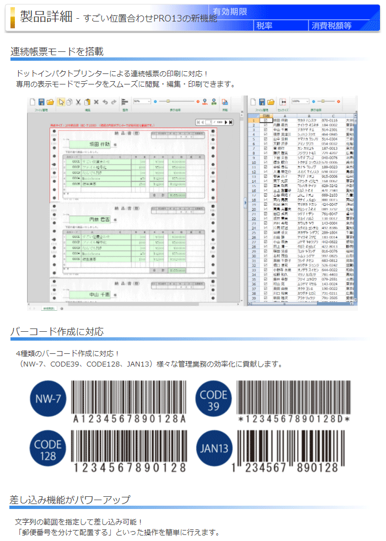Click the collapse arrow on the pane splitter
Image resolution: width=386 pixels, height=541 pixels.
[x=245, y=203]
